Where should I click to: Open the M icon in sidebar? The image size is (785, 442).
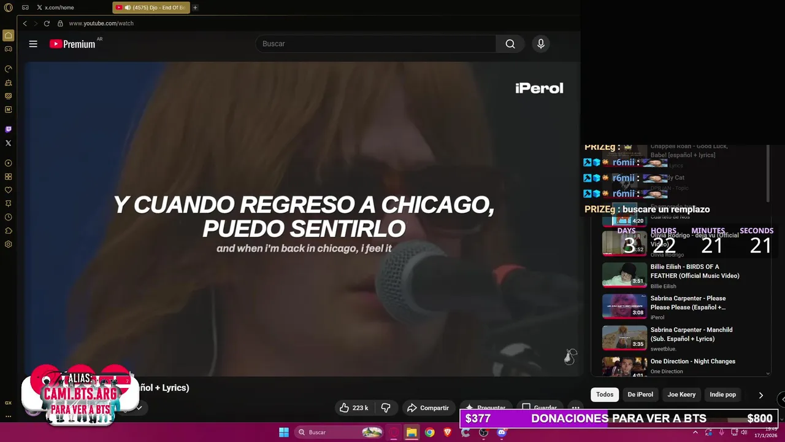[x=8, y=109]
